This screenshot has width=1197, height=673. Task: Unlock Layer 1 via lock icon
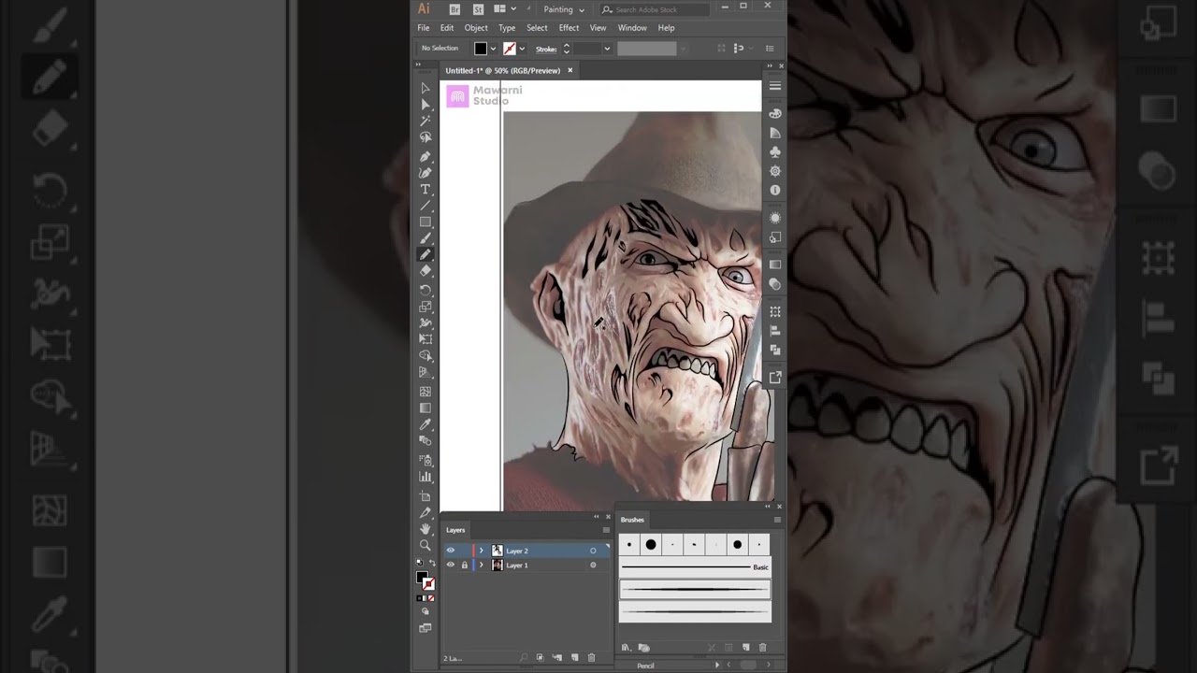coord(464,565)
